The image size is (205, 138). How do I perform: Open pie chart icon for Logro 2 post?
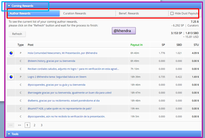[11, 77]
